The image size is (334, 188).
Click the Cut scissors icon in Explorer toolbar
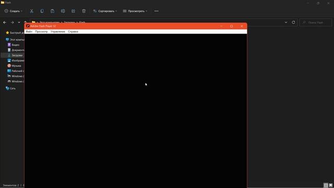tap(31, 11)
